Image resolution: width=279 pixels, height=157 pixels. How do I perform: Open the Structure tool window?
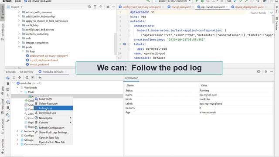point(3,126)
